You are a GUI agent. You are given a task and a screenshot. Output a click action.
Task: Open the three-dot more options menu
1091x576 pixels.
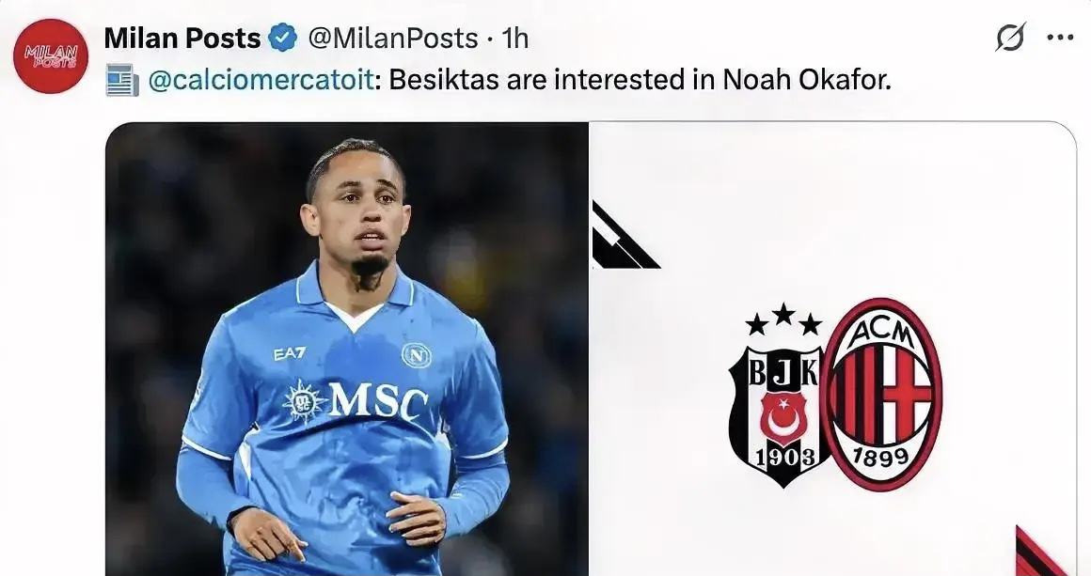pos(1060,38)
